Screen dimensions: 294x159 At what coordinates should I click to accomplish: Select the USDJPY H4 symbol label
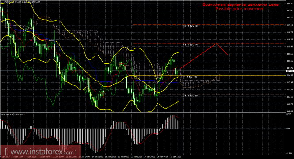pyautogui.click(x=9, y=2)
